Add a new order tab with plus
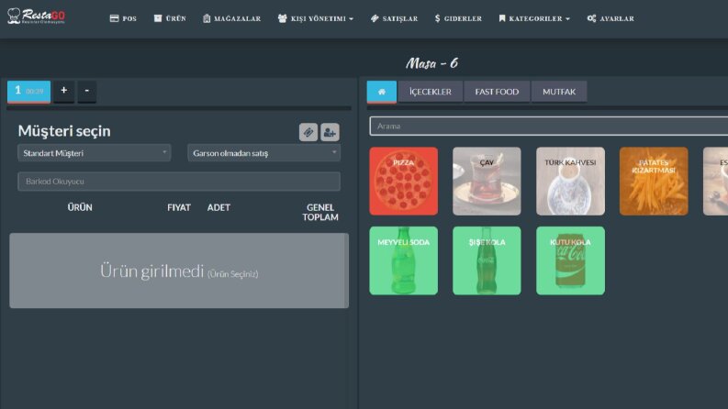 (64, 91)
